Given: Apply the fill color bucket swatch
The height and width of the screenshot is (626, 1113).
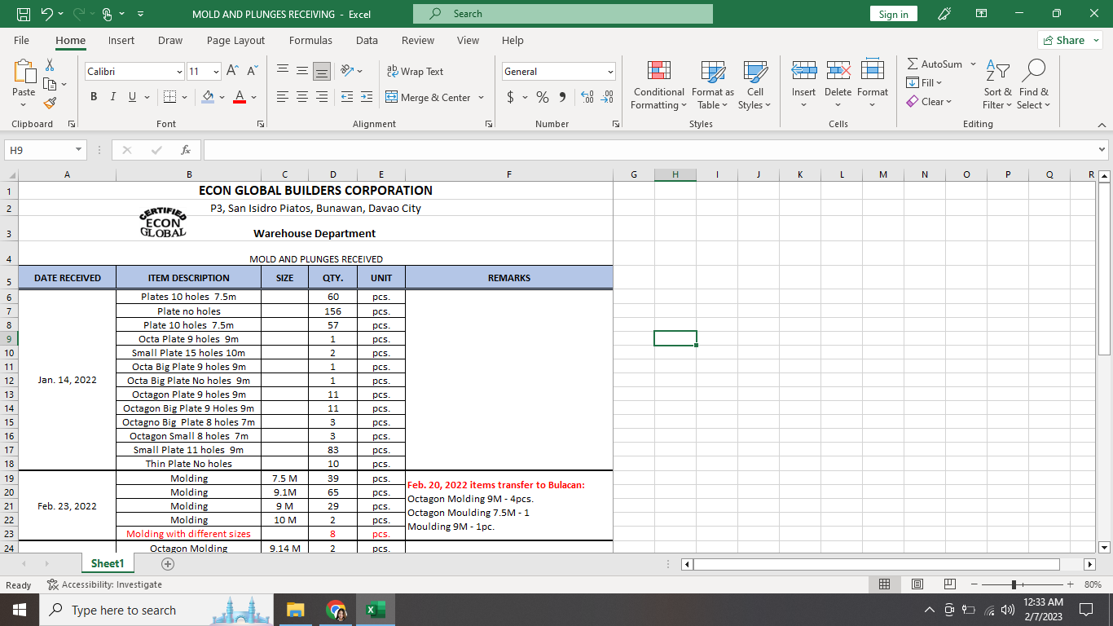Looking at the screenshot, I should (x=208, y=97).
